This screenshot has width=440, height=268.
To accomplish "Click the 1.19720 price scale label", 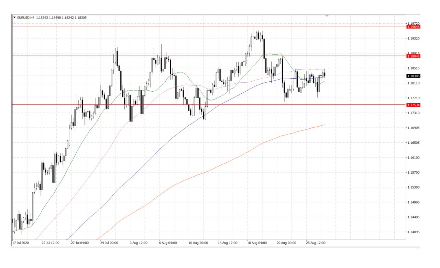I will [x=413, y=23].
